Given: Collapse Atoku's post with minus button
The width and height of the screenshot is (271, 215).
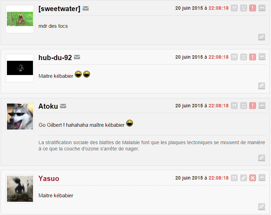Looking at the screenshot, I should [x=262, y=106].
